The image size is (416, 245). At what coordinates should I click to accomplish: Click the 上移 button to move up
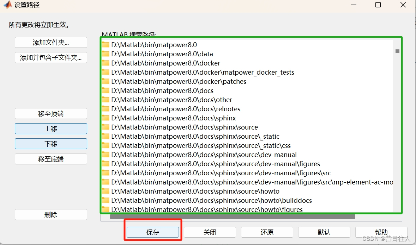(x=51, y=128)
